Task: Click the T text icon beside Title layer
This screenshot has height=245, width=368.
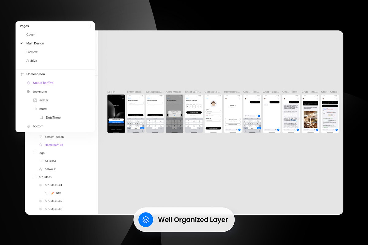Action: 47,193
